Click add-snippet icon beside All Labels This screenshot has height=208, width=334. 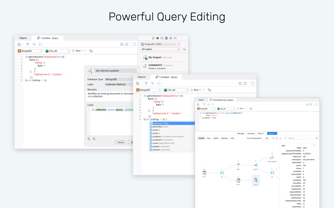184,49
